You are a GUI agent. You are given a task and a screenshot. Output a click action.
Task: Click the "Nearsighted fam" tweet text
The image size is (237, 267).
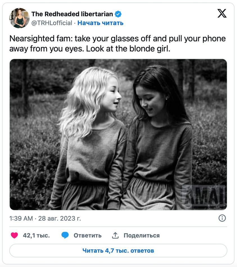[x=118, y=44]
